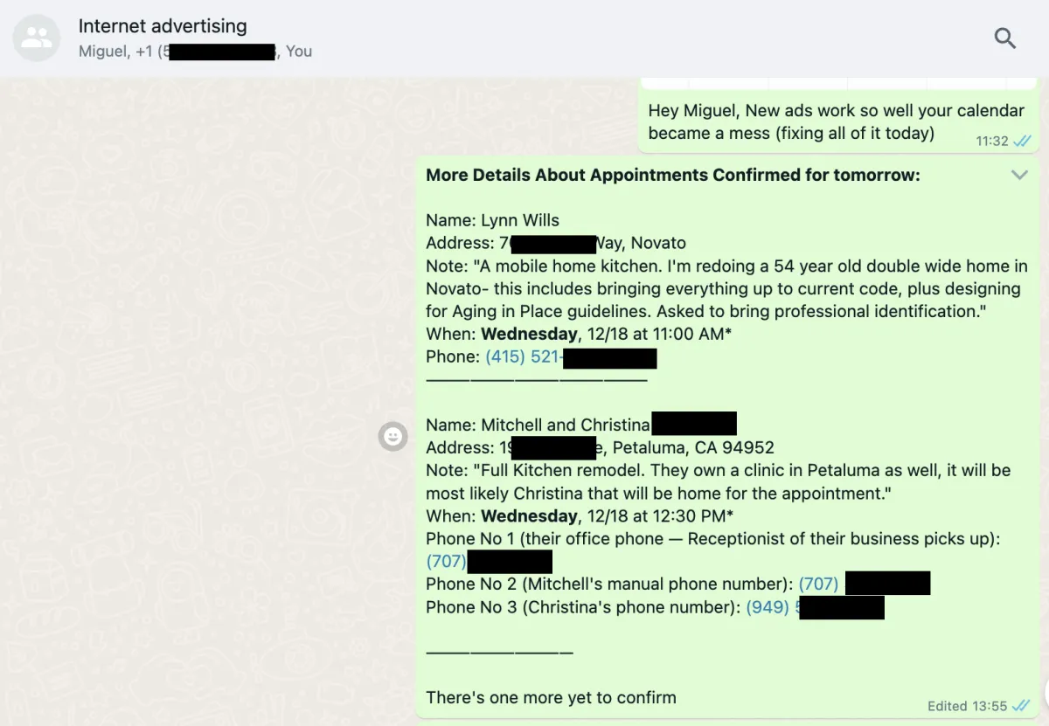
Task: Open message options chevron on appointments message
Action: (1019, 175)
